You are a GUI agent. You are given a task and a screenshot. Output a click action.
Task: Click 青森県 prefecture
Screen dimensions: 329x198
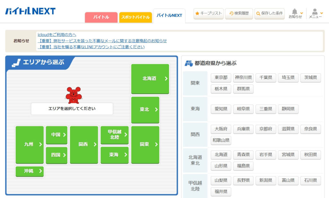244,155
